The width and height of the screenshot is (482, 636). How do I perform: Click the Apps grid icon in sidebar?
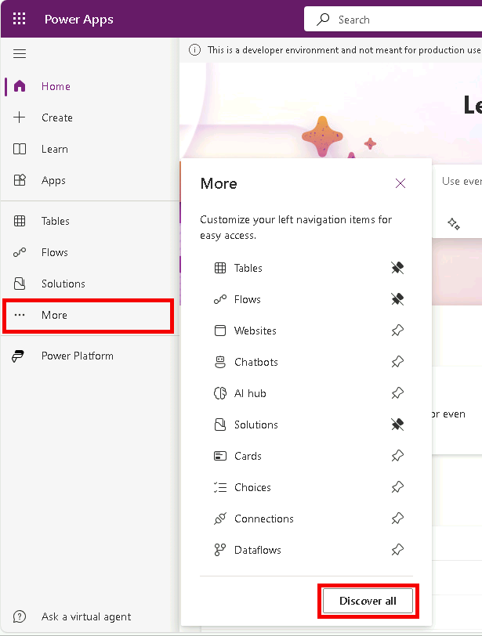(20, 180)
